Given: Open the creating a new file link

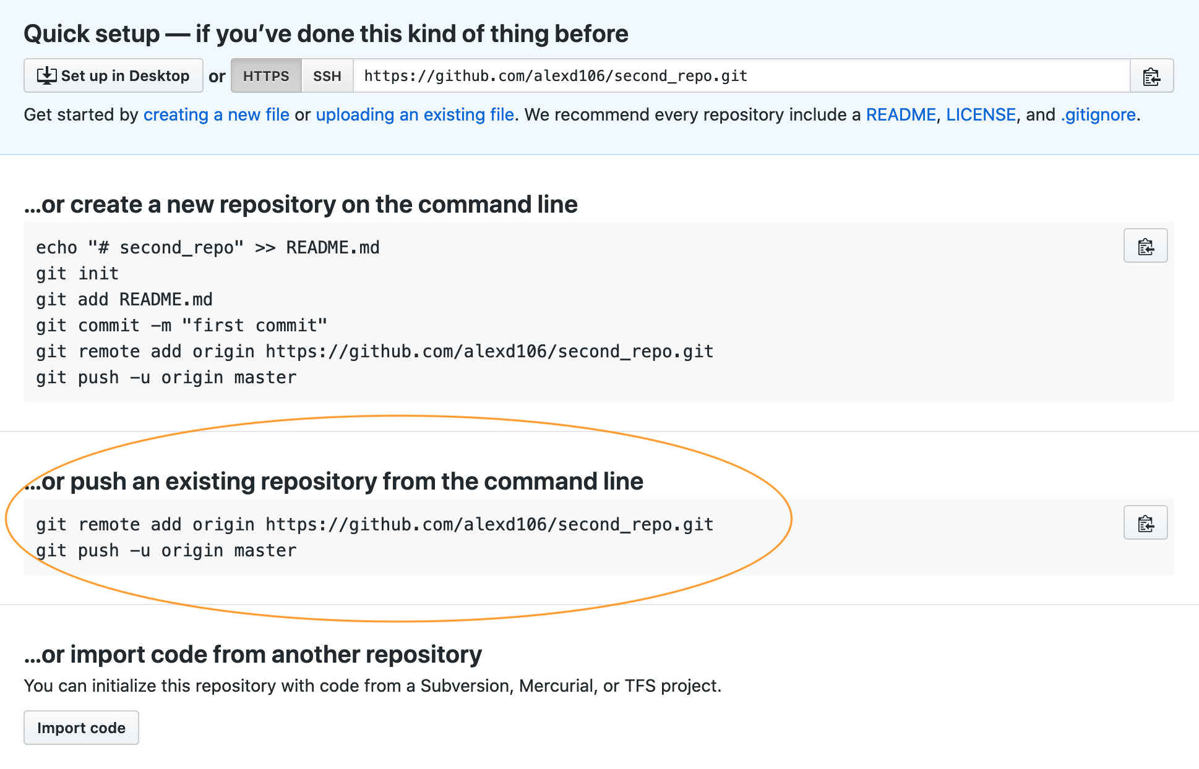Looking at the screenshot, I should point(216,115).
